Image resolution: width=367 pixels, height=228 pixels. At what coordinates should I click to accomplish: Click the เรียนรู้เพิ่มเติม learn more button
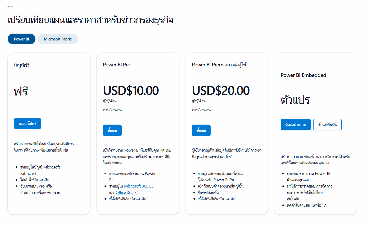(x=327, y=124)
